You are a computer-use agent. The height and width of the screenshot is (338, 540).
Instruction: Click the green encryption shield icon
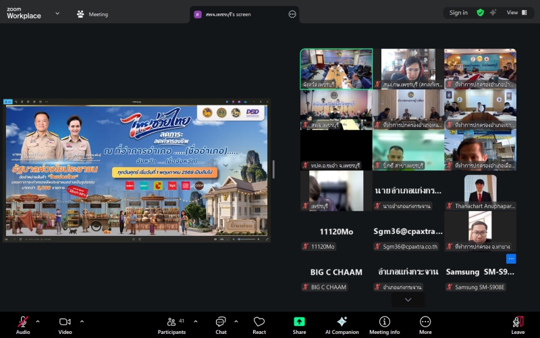click(480, 12)
